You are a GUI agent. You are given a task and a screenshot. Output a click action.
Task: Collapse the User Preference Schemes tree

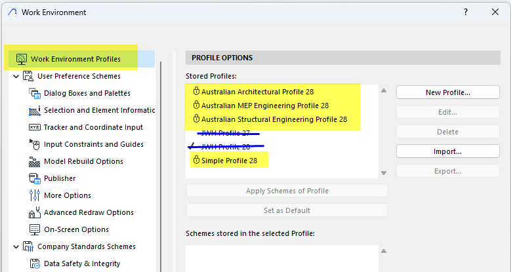click(x=16, y=76)
